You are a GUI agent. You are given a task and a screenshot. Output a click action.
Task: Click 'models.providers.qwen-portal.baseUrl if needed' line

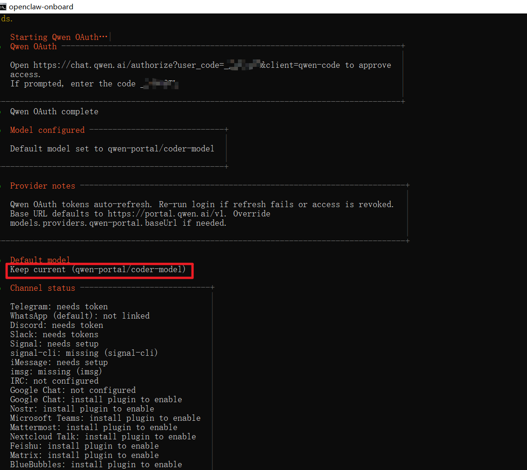pos(119,223)
